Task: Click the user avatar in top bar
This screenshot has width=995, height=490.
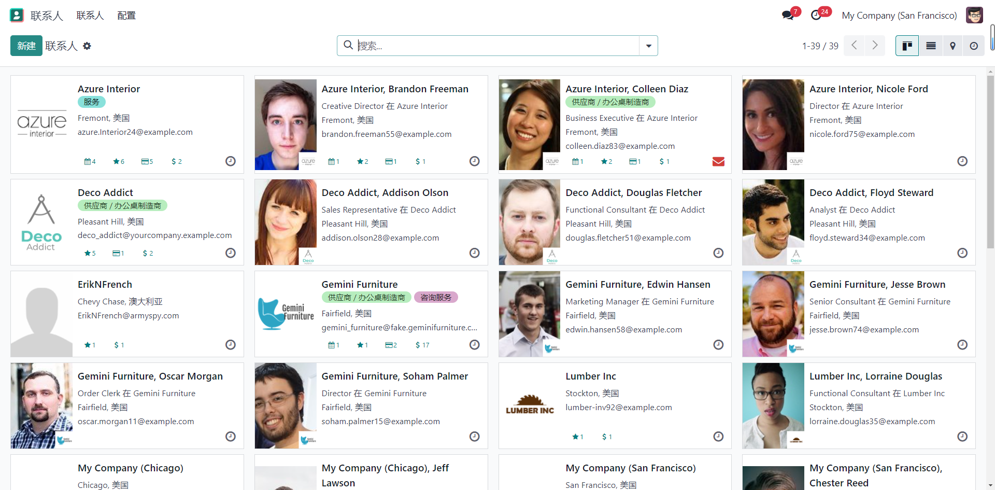Action: (x=974, y=15)
